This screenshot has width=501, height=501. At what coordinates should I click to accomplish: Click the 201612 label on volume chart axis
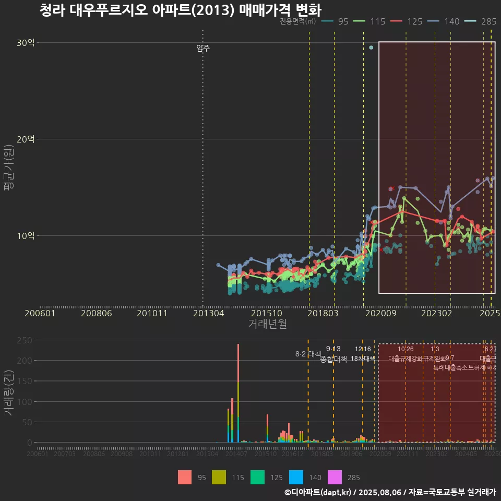tap(293, 454)
